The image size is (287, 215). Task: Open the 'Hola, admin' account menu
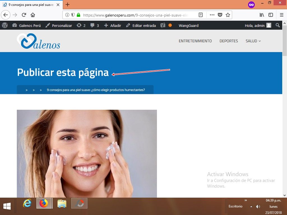tap(258, 25)
